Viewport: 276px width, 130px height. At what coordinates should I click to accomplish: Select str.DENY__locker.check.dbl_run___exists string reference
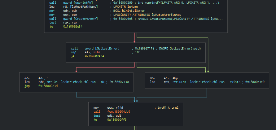(x=206, y=82)
